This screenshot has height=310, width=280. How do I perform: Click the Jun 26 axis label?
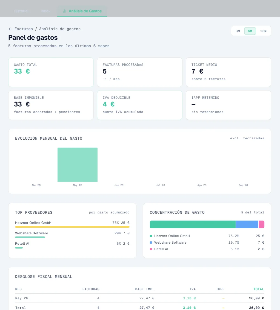tap(119, 185)
